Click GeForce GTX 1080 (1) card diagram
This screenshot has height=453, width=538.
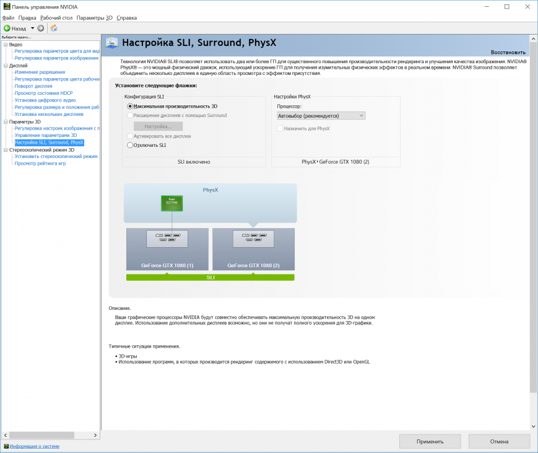[x=167, y=249]
